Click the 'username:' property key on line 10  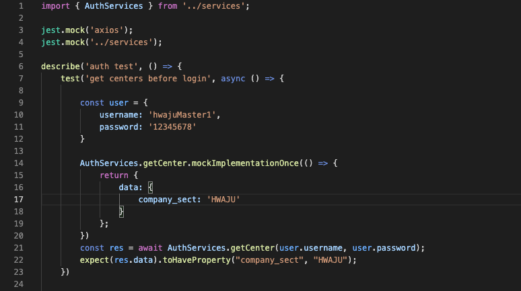121,115
